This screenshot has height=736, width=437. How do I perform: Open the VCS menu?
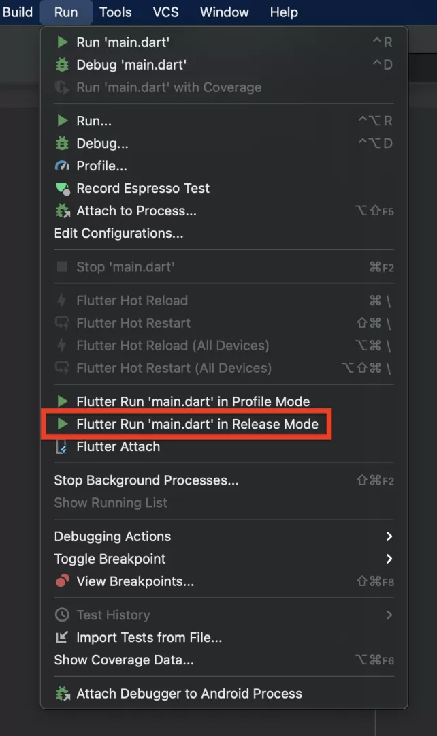click(165, 12)
